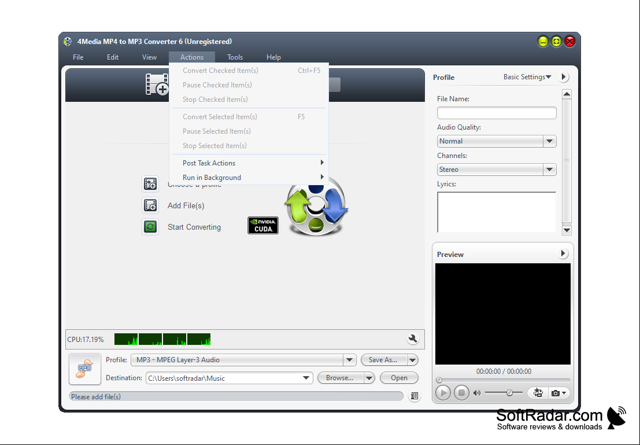Image resolution: width=640 pixels, height=445 pixels.
Task: Click the Open destination button
Action: point(399,378)
